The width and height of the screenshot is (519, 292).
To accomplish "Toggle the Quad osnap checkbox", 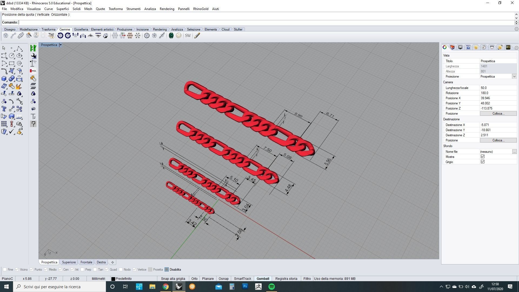I will (x=107, y=270).
